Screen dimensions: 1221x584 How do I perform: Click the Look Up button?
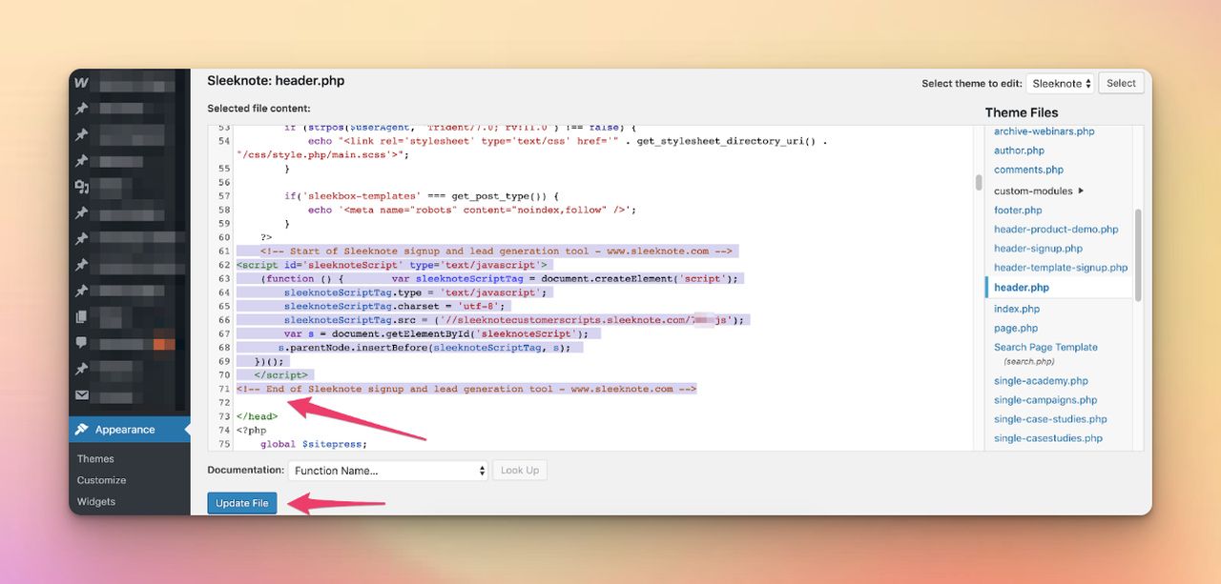520,470
